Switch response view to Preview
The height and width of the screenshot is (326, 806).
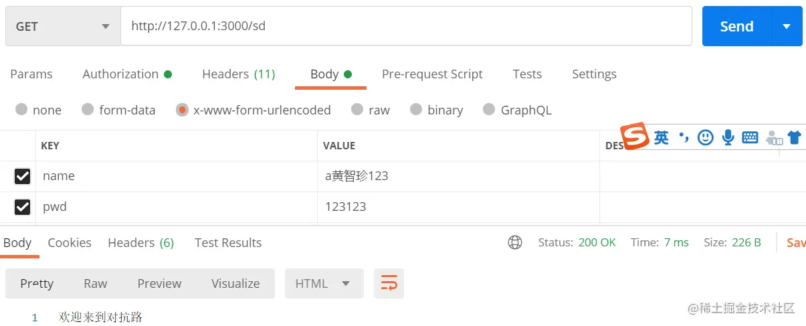159,283
